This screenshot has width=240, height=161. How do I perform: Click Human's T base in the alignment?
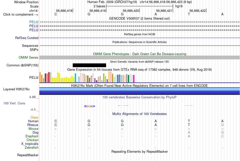189,121
